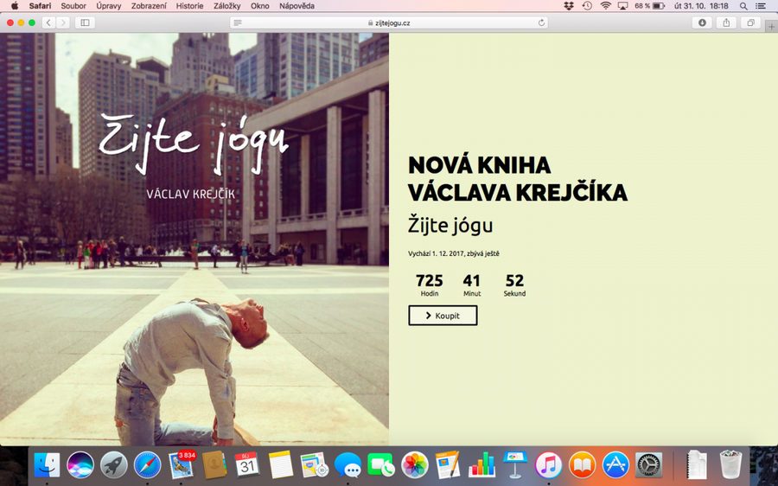778x486 pixels.
Task: Open iBooks from the Dock
Action: pyautogui.click(x=582, y=465)
